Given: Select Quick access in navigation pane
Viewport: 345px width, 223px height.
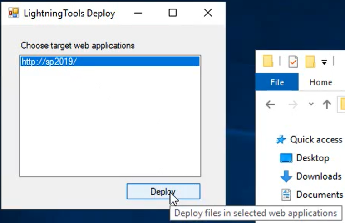Looking at the screenshot, I should (316, 139).
